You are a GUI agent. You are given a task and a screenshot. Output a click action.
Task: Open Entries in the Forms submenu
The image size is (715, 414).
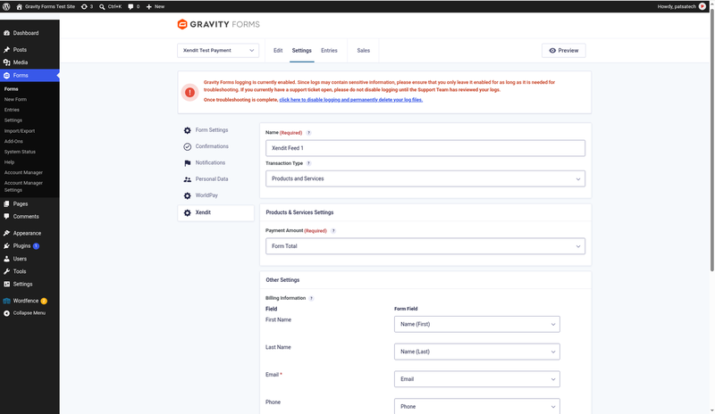coord(12,110)
